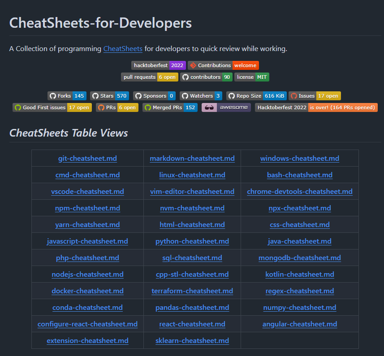
Task: Open javascript-cheatsheet.md
Action: coord(87,241)
